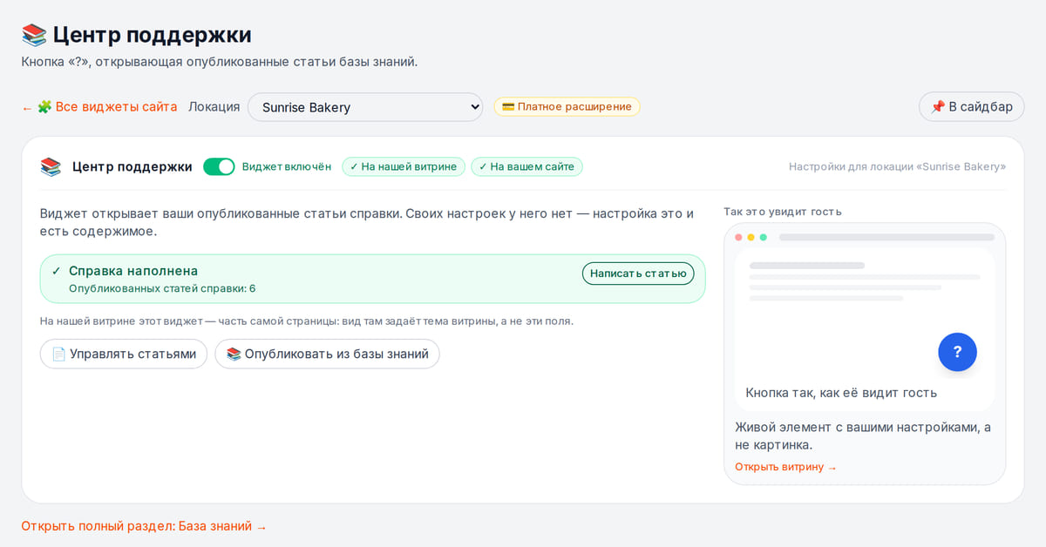
Task: Click the На вашем сайте status chip
Action: [x=526, y=166]
